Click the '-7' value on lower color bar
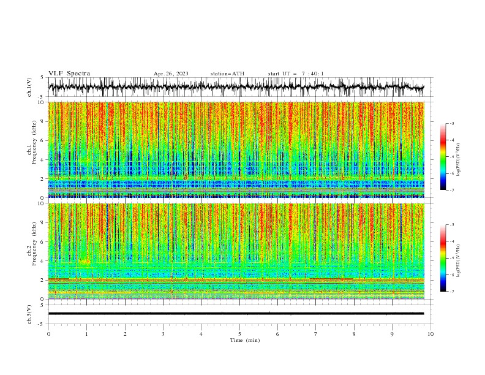The height and width of the screenshot is (375, 485). (452, 292)
